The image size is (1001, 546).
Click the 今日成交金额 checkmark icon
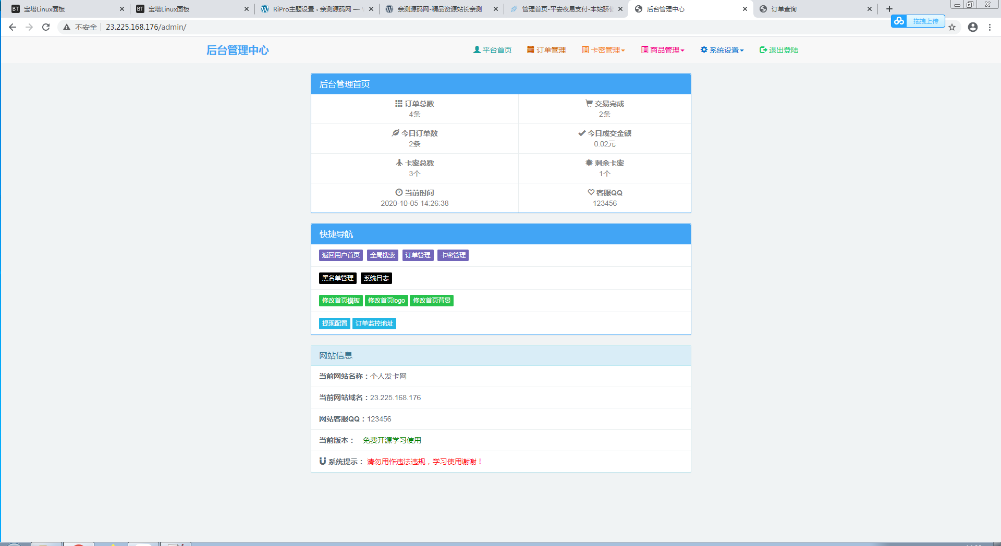coord(582,133)
